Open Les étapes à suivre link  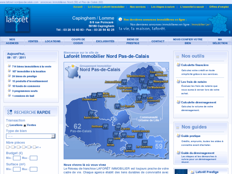163,7
